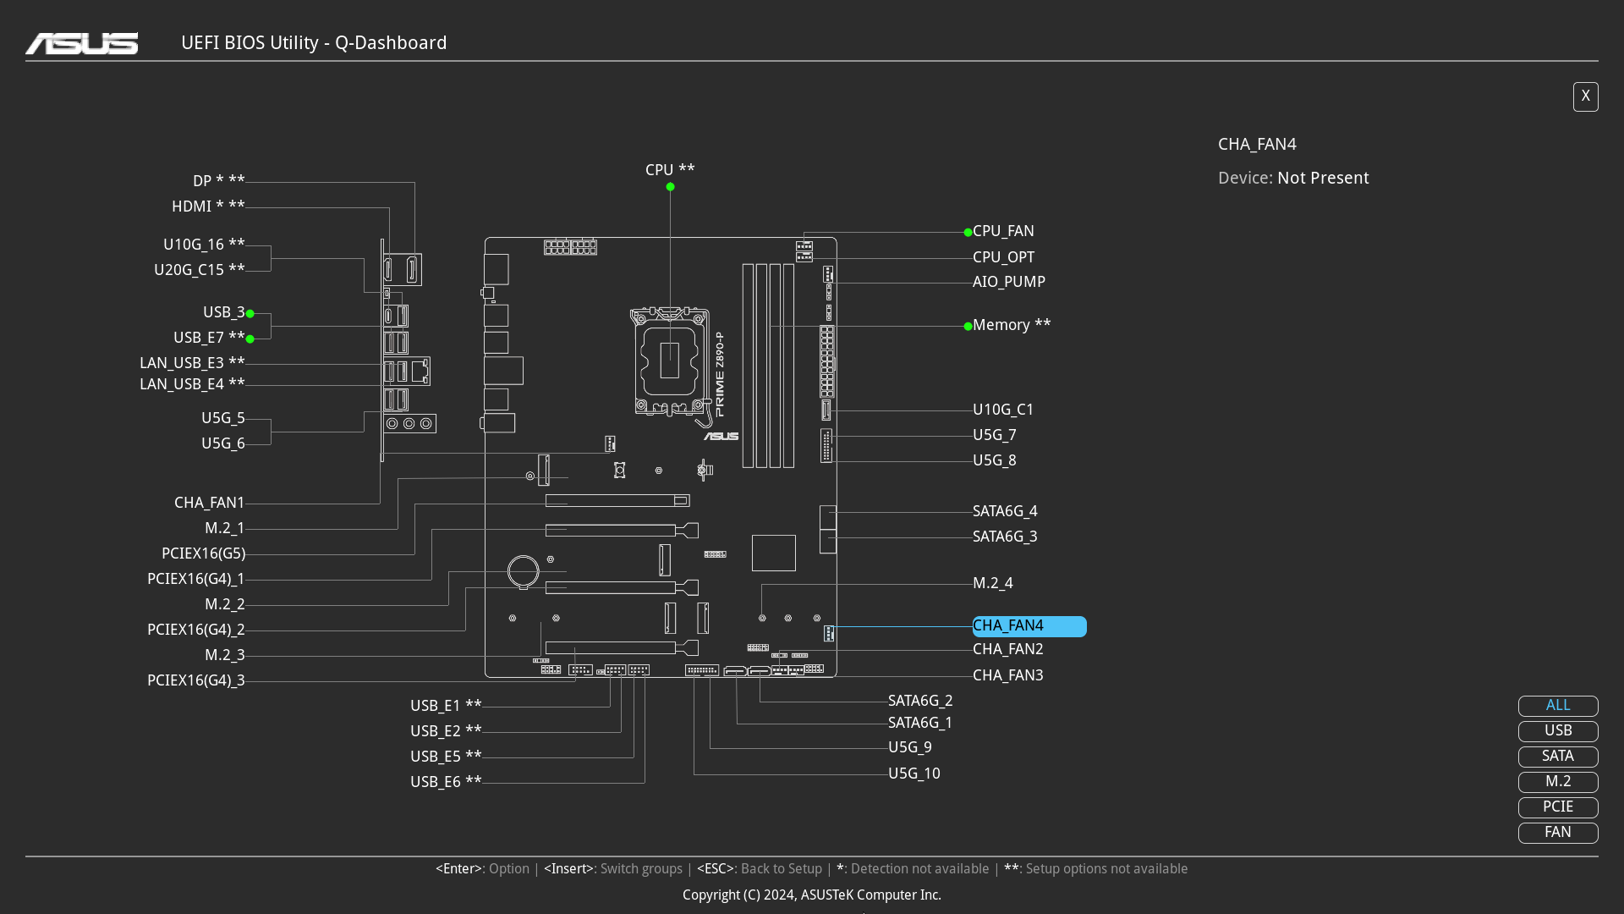Select the USB_E5 ** header label
This screenshot has width=1624, height=914.
446,757
